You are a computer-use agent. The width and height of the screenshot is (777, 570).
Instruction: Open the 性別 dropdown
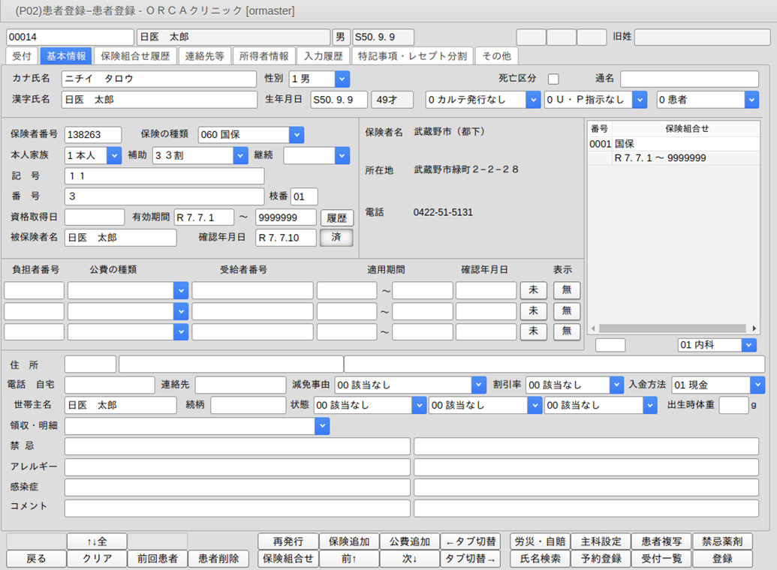(342, 79)
